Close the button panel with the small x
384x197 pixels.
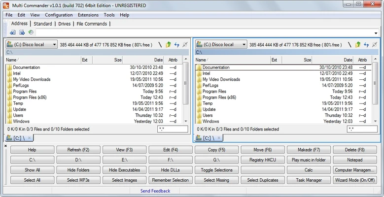pyautogui.click(x=6, y=146)
